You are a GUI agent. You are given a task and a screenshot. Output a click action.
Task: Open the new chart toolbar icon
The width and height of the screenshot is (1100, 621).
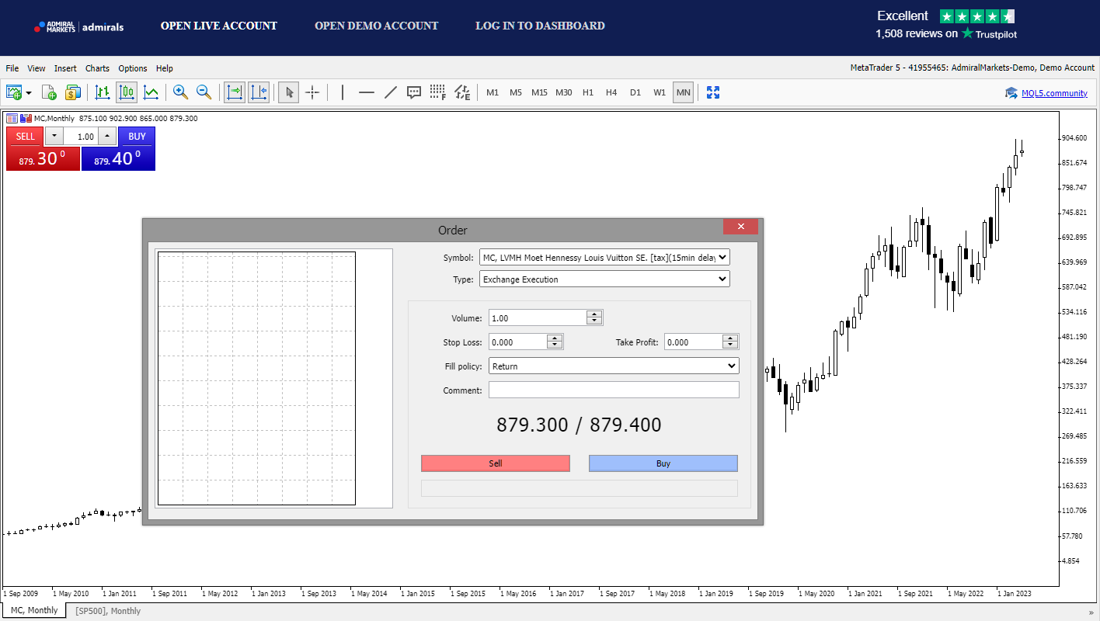[x=14, y=92]
